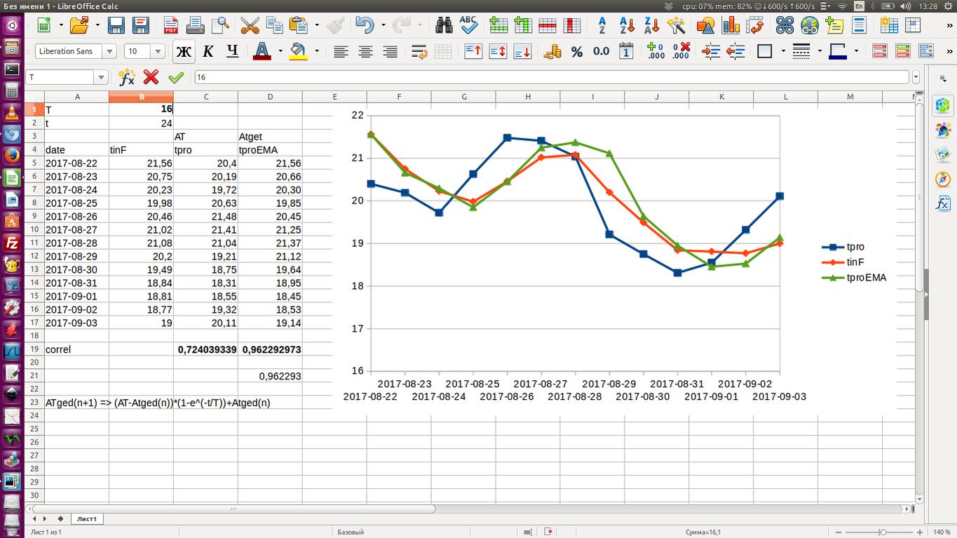Open the Name Box dropdown arrow
957x538 pixels.
tap(101, 77)
